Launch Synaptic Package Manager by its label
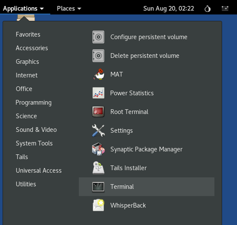Viewport: 237px width, 225px height. coord(146,149)
